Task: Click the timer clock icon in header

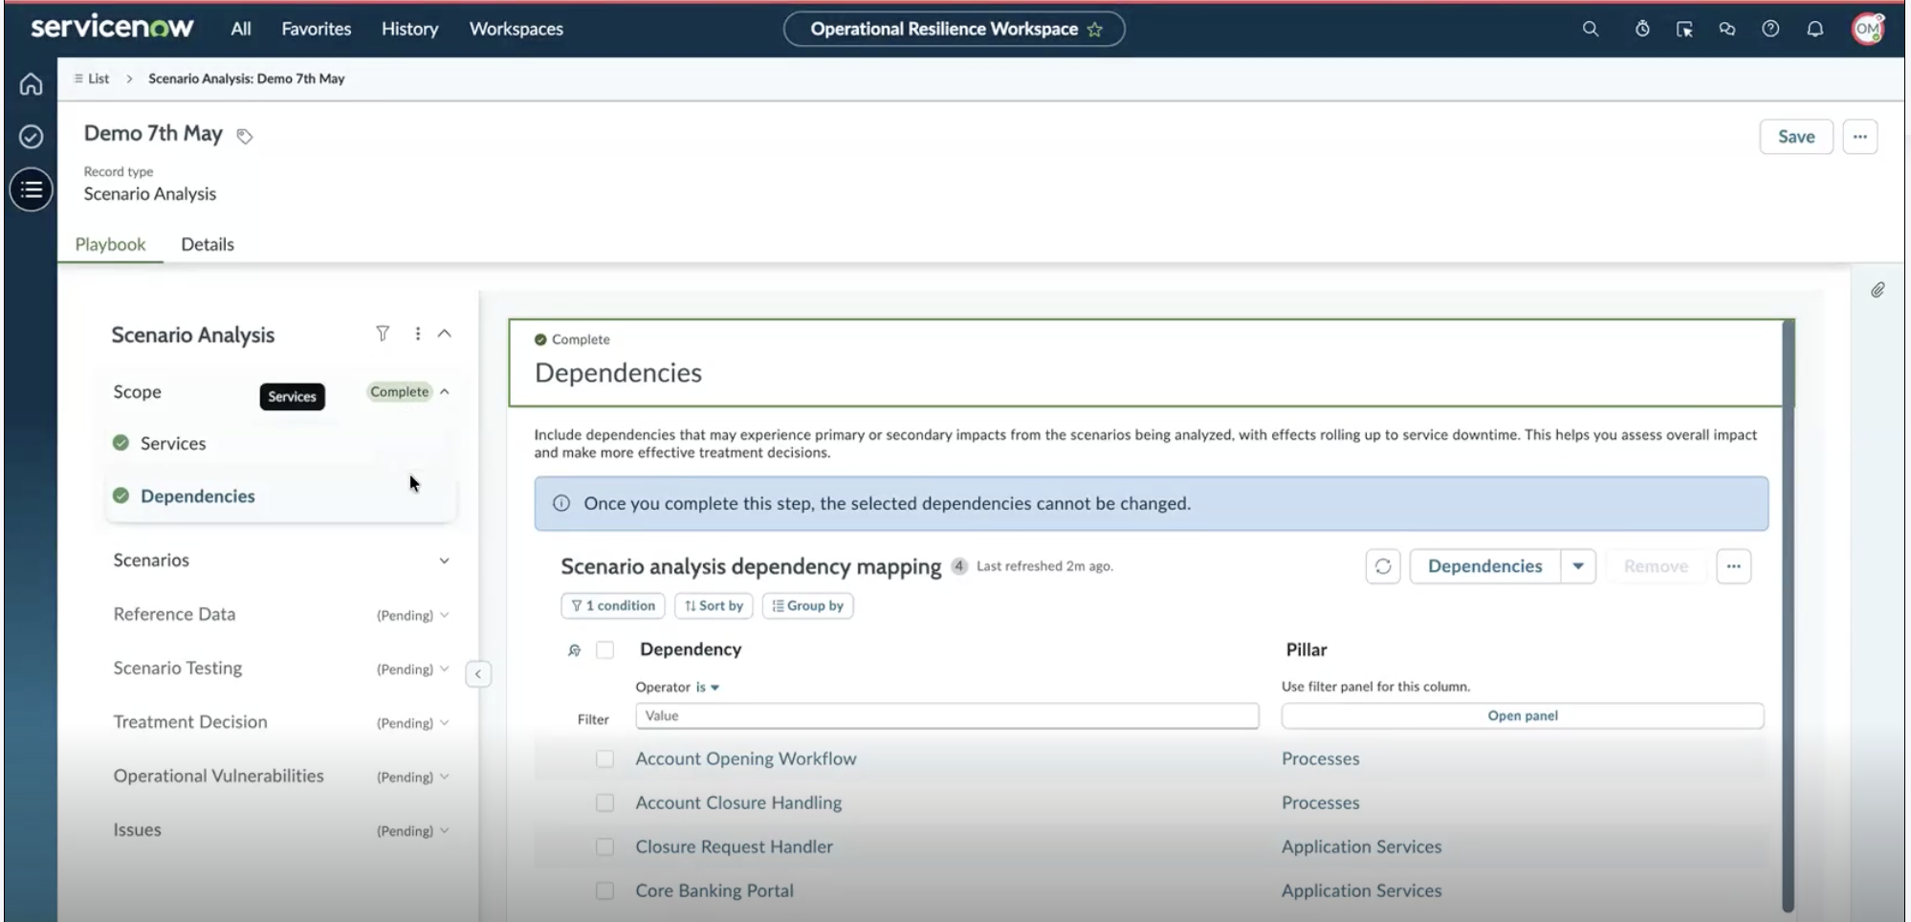Action: click(x=1642, y=29)
